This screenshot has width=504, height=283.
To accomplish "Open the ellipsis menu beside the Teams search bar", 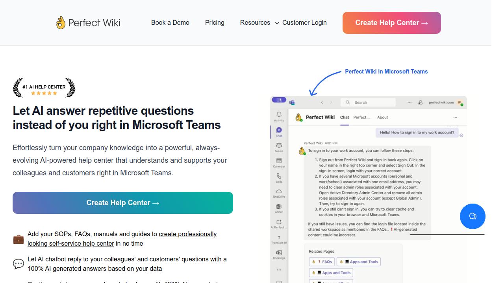I will 409,102.
